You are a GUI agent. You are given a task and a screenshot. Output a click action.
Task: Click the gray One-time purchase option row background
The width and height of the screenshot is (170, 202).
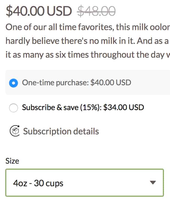pos(154,82)
